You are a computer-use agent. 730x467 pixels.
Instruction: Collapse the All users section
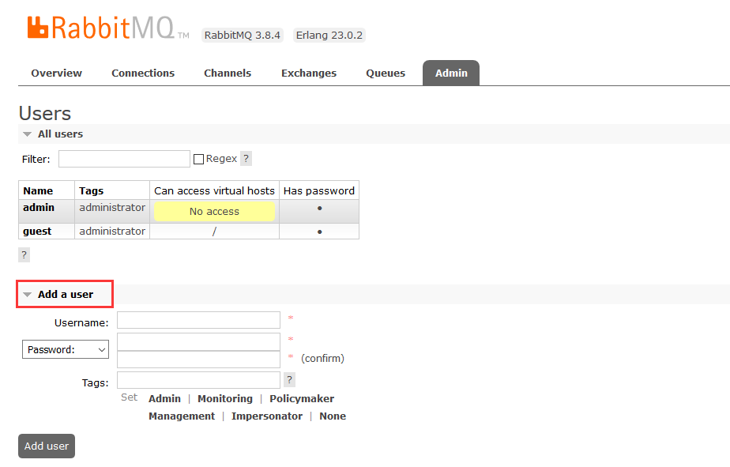53,134
